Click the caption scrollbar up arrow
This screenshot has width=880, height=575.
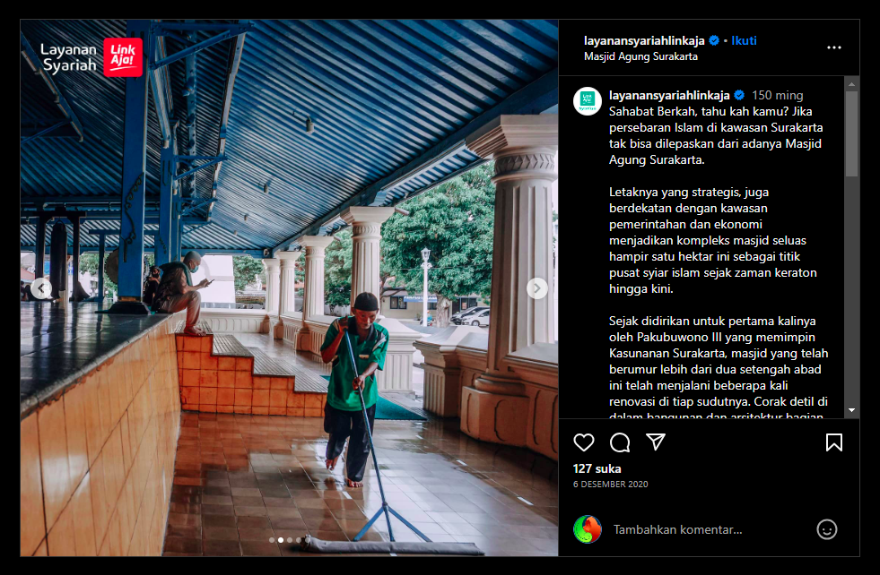[x=851, y=83]
